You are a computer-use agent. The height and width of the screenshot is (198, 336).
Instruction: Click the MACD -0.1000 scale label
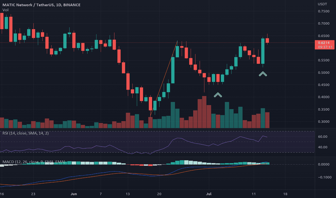pos(324,177)
